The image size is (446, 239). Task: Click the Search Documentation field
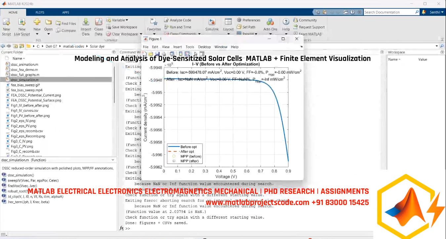pyautogui.click(x=391, y=12)
